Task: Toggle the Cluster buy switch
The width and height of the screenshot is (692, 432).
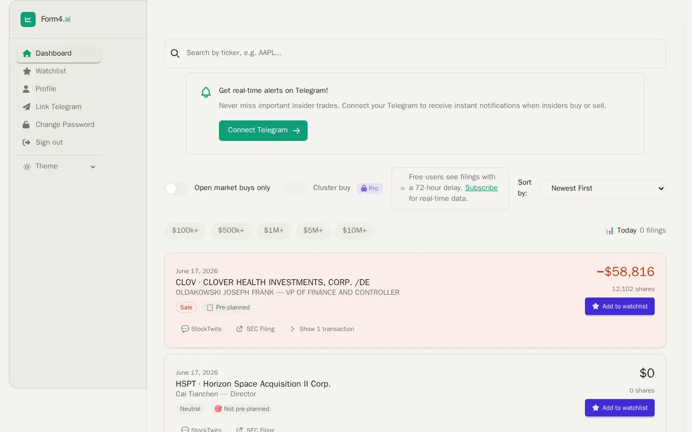Action: (295, 188)
